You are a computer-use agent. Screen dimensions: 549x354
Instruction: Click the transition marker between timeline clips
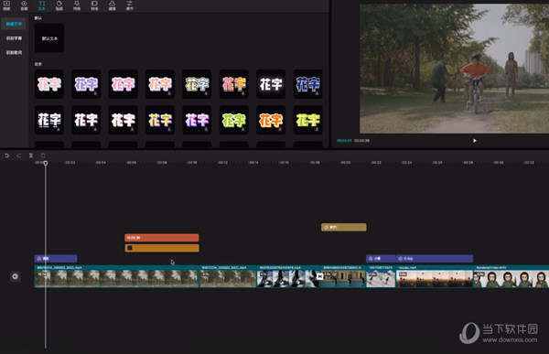[319, 276]
